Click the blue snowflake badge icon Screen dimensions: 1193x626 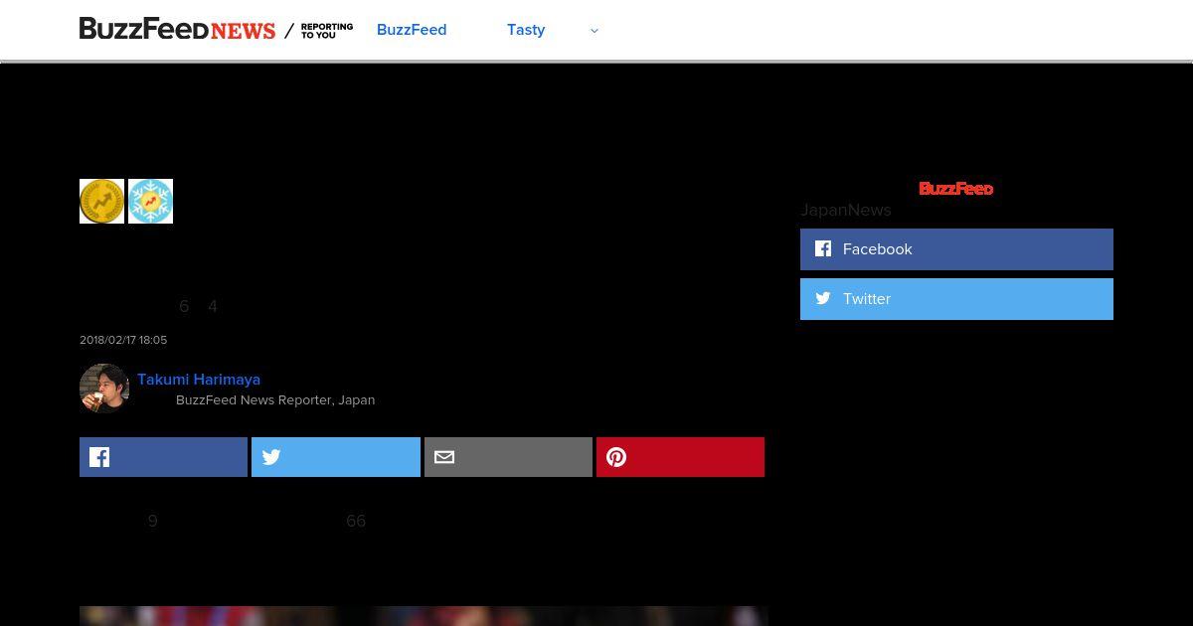(151, 201)
